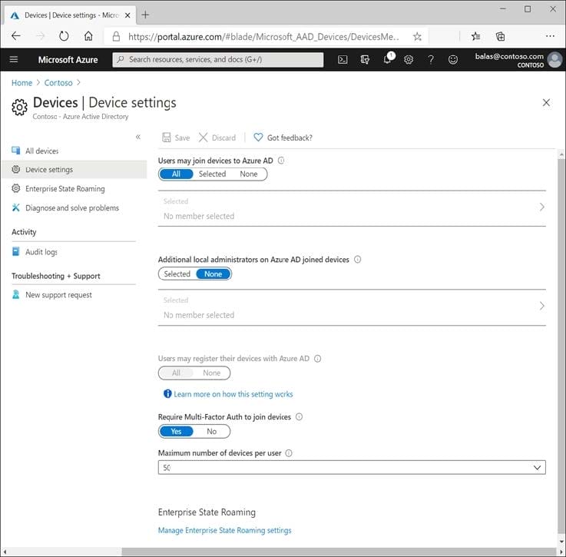Show info for Users may register devices

click(317, 359)
